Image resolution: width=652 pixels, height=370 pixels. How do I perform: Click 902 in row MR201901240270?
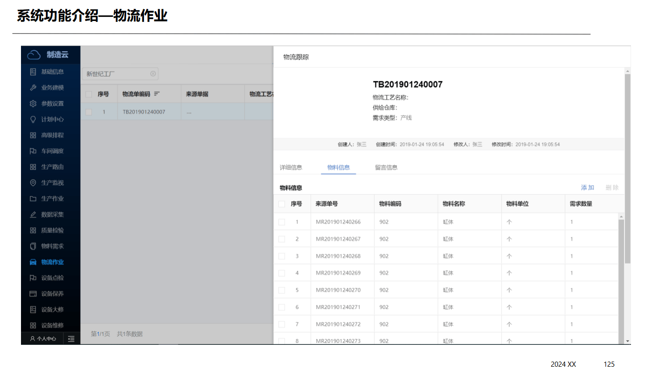pyautogui.click(x=384, y=290)
